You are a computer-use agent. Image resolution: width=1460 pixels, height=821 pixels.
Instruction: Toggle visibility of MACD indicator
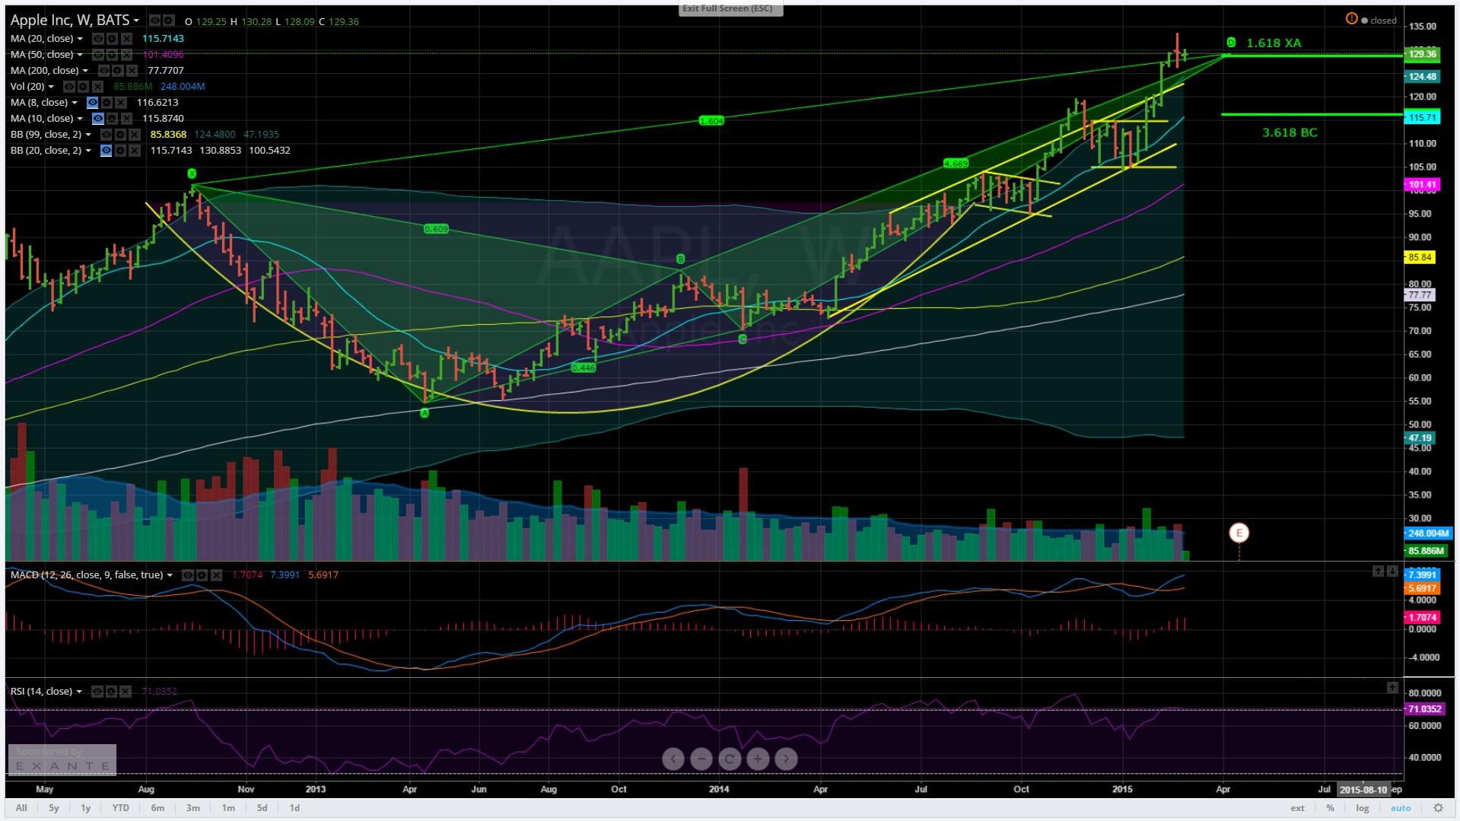188,575
